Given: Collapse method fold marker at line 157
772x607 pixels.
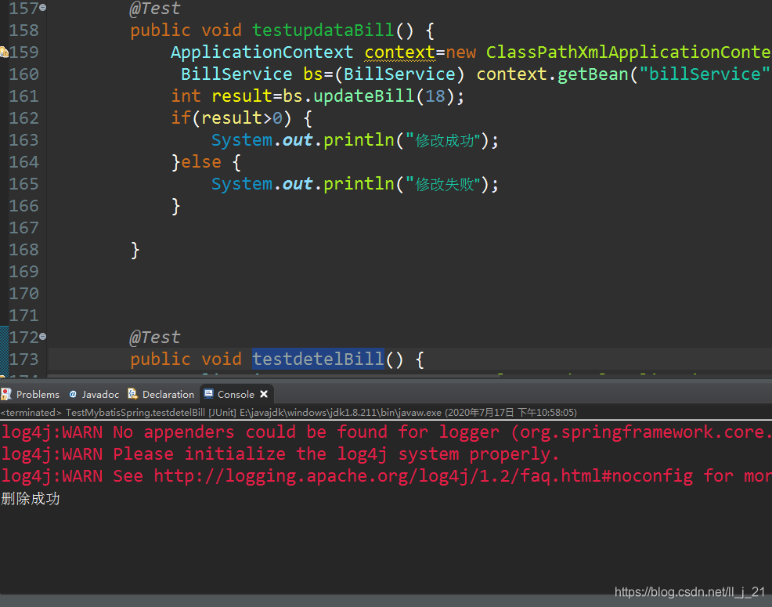Looking at the screenshot, I should pyautogui.click(x=43, y=7).
